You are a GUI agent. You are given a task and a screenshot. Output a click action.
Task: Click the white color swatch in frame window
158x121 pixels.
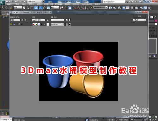(x=48, y=24)
